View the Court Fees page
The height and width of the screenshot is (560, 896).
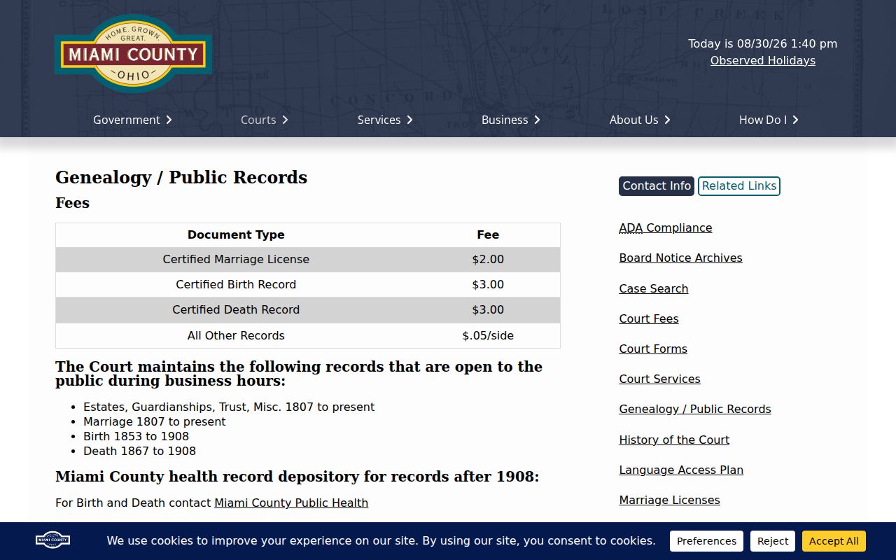(649, 318)
